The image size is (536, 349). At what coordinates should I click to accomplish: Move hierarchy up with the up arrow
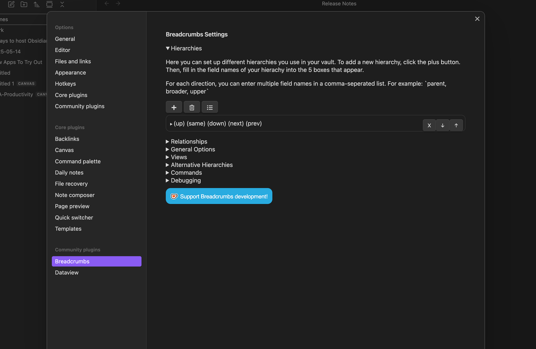(x=456, y=125)
